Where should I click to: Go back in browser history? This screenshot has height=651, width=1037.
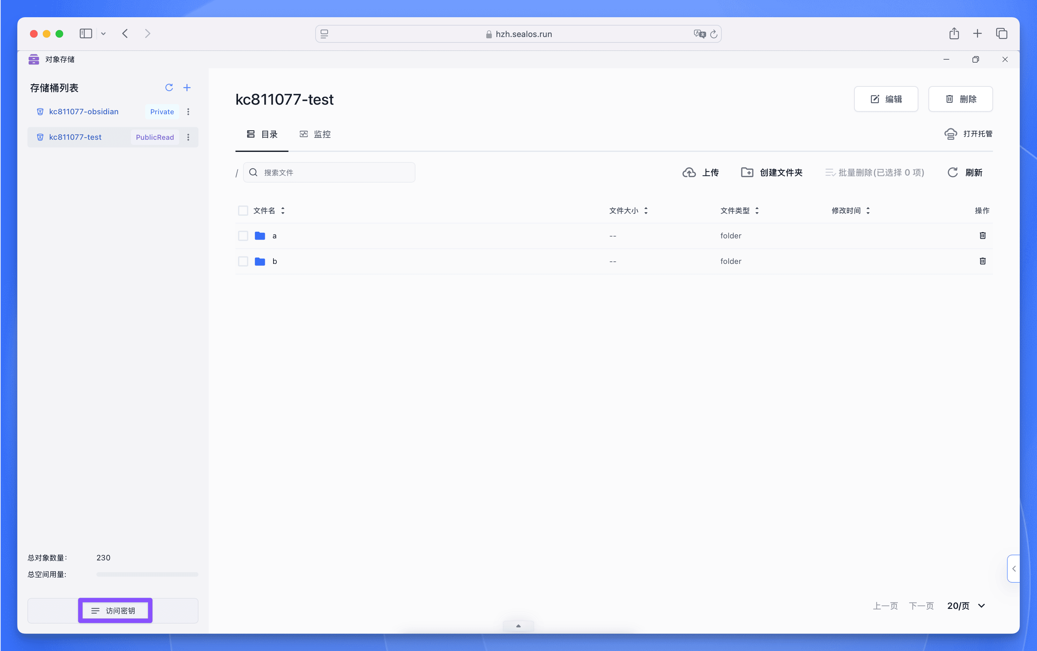tap(125, 34)
